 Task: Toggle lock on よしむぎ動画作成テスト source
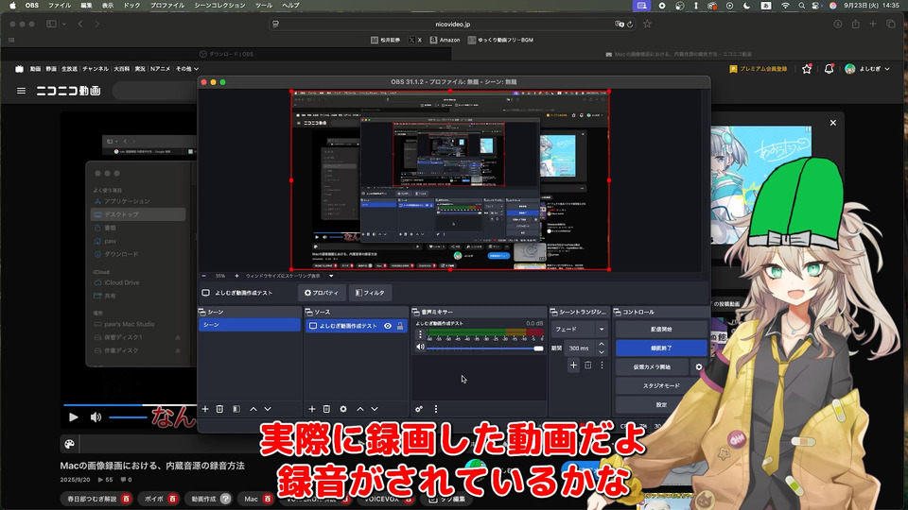click(x=399, y=326)
